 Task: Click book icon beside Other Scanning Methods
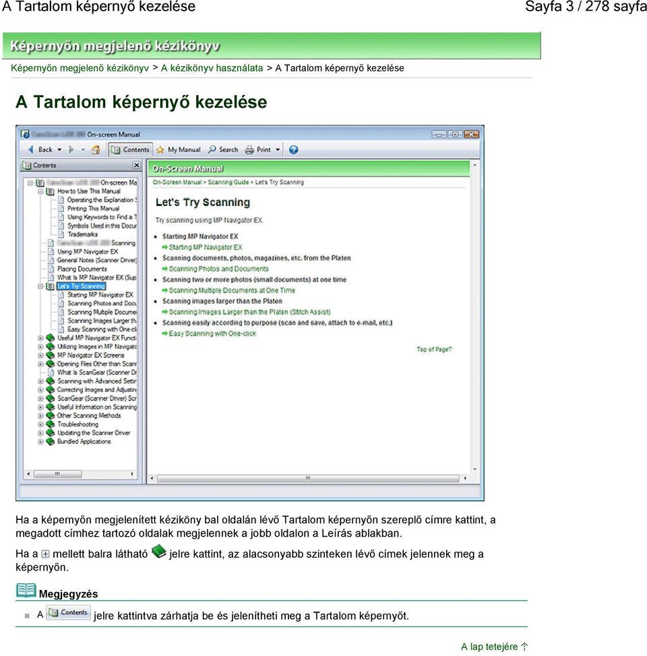51,415
